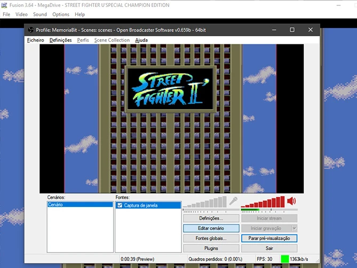
Task: Open the Definições menu in OBS
Action: click(60, 40)
